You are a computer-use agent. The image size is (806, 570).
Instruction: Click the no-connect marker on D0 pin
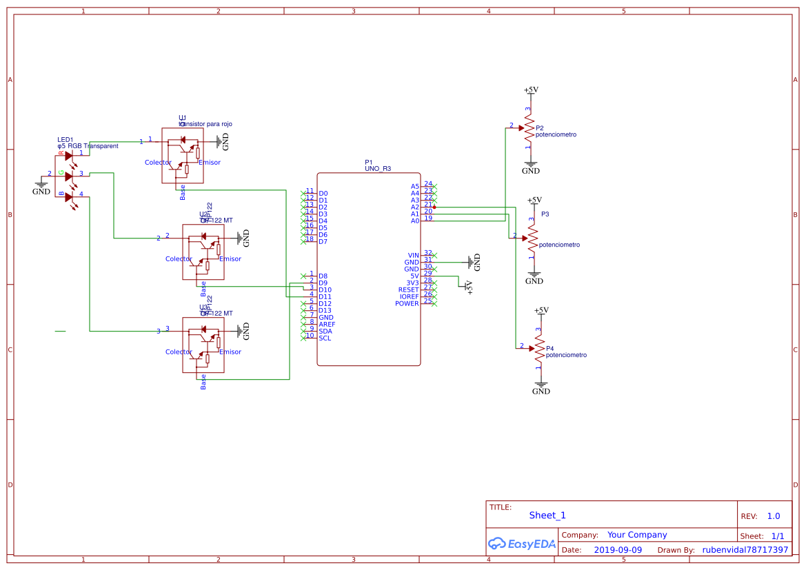pos(303,193)
